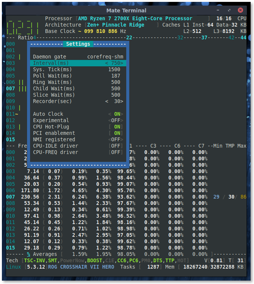Click the SMT tech flag
This screenshot has height=284, width=254.
[x=53, y=260]
